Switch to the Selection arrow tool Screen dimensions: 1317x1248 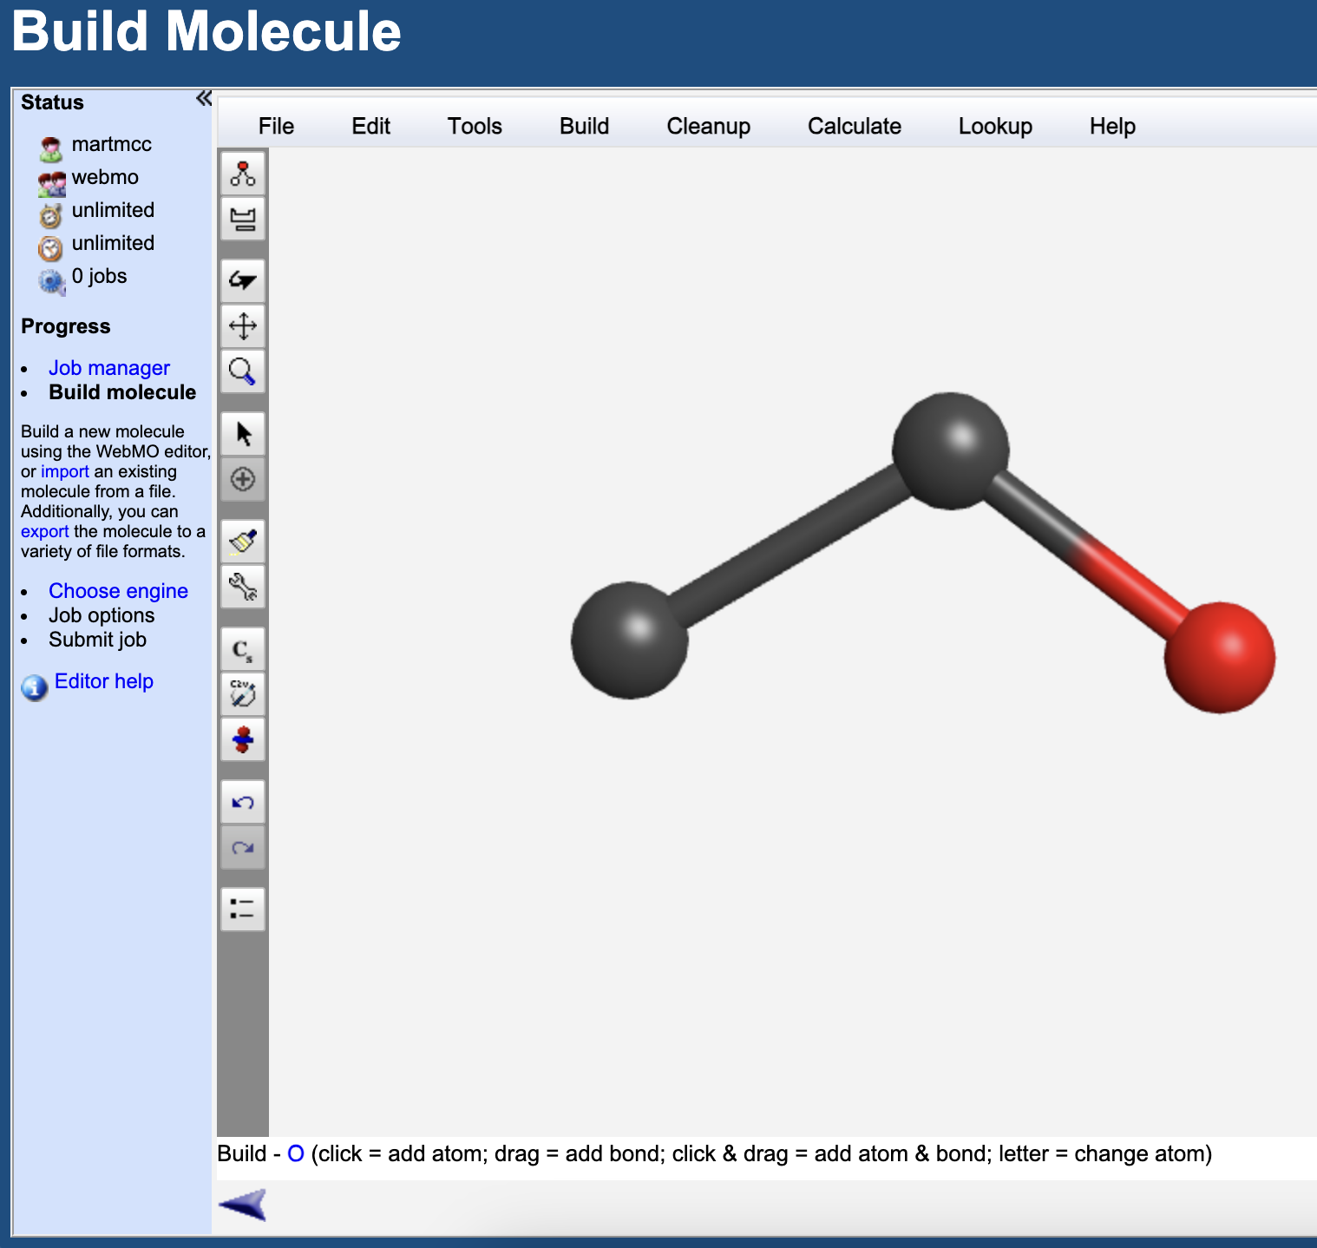click(242, 434)
